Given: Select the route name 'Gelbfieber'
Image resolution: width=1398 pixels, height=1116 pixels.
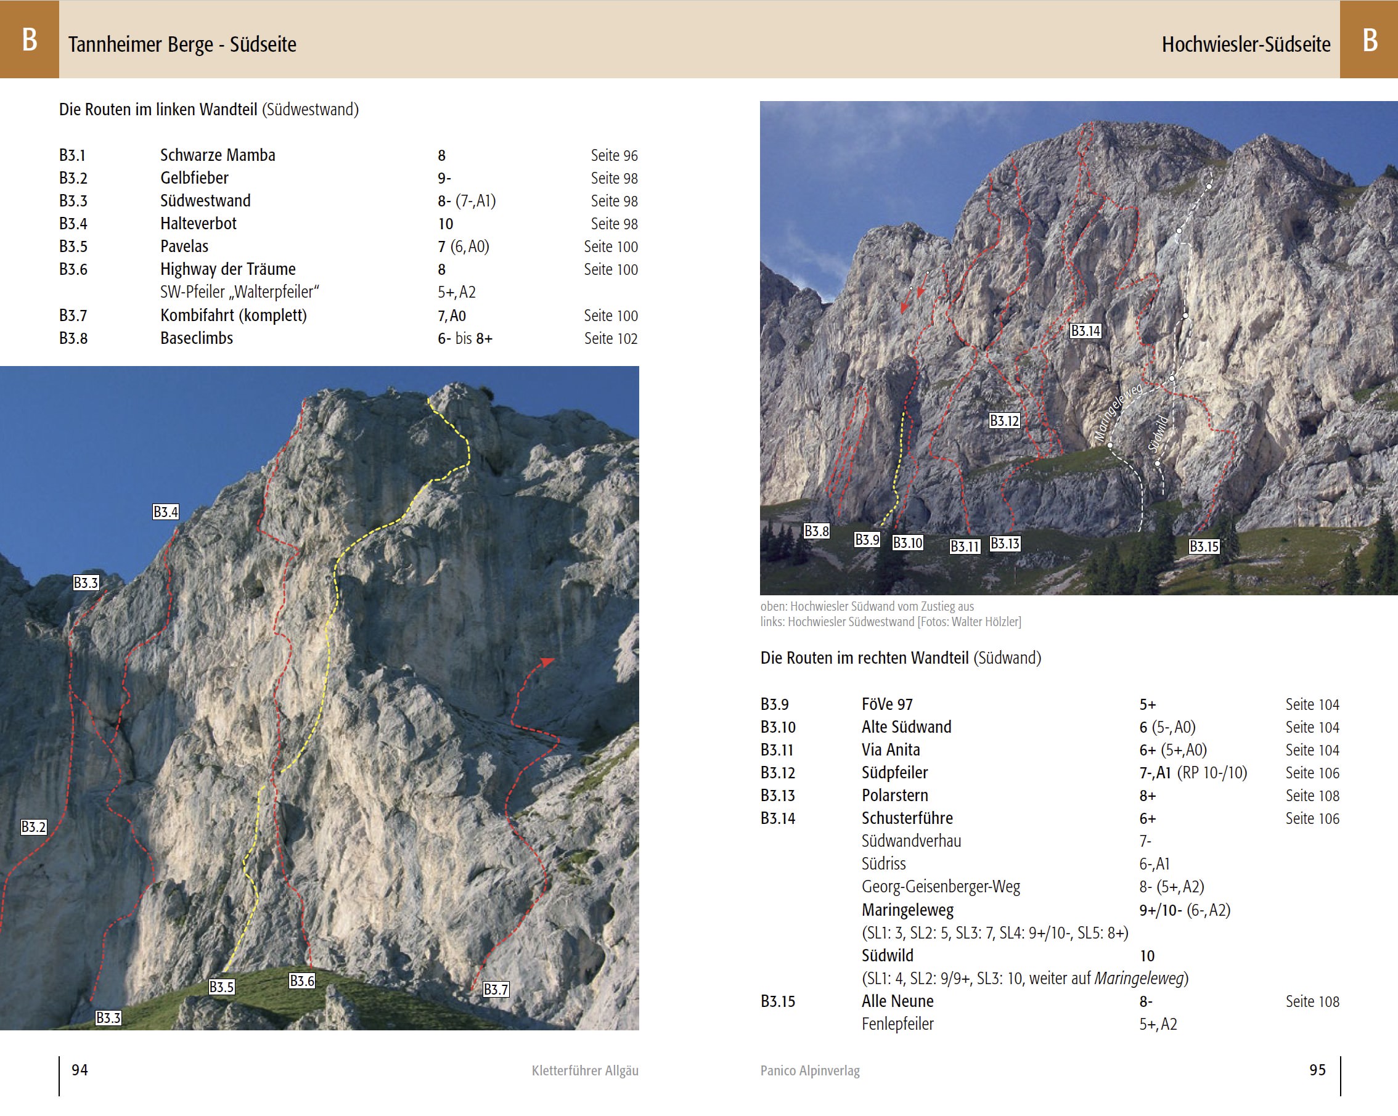Looking at the screenshot, I should 195,177.
